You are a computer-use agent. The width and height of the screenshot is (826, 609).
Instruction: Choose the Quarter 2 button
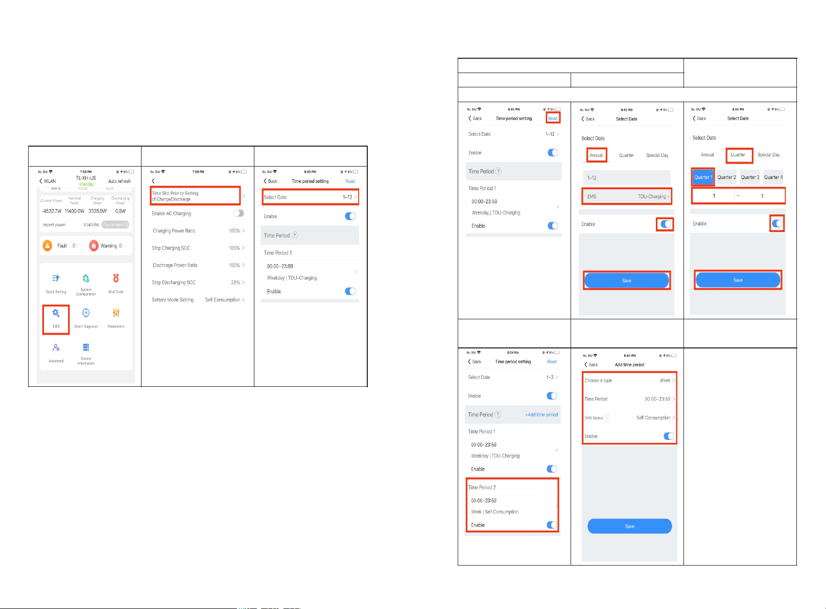[x=726, y=177]
